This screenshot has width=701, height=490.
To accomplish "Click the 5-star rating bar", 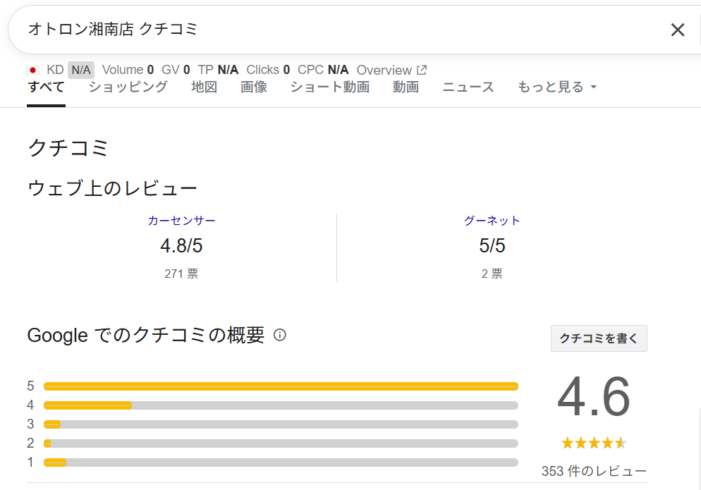I will pos(281,386).
